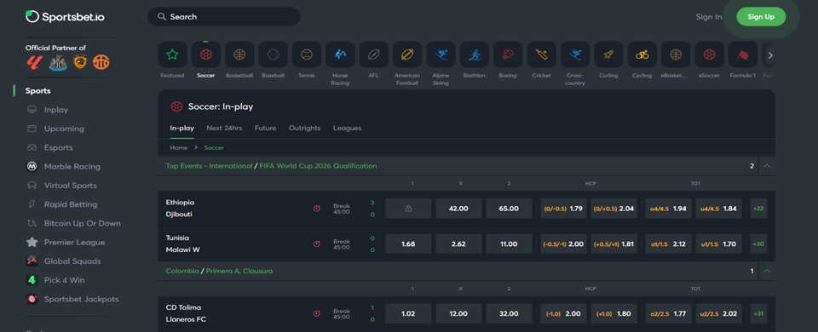
Task: Select the Formula 1 flag icon
Action: pyautogui.click(x=743, y=54)
